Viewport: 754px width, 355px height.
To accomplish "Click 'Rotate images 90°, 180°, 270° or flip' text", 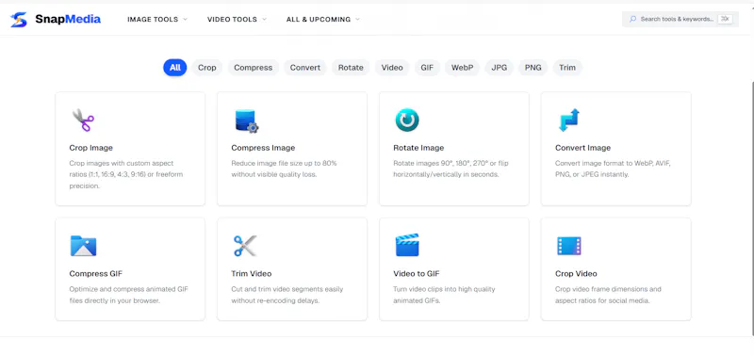I will (451, 163).
